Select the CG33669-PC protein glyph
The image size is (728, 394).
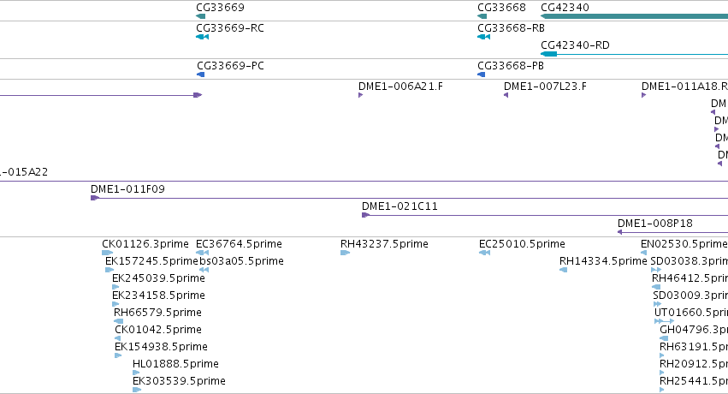[x=200, y=75]
